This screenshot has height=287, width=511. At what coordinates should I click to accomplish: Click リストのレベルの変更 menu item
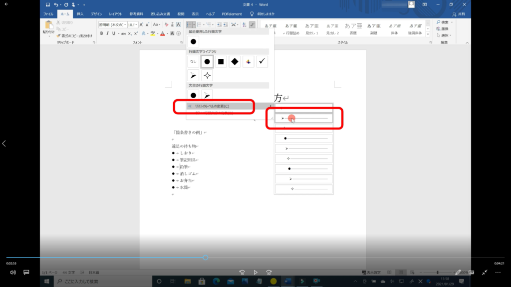point(212,106)
